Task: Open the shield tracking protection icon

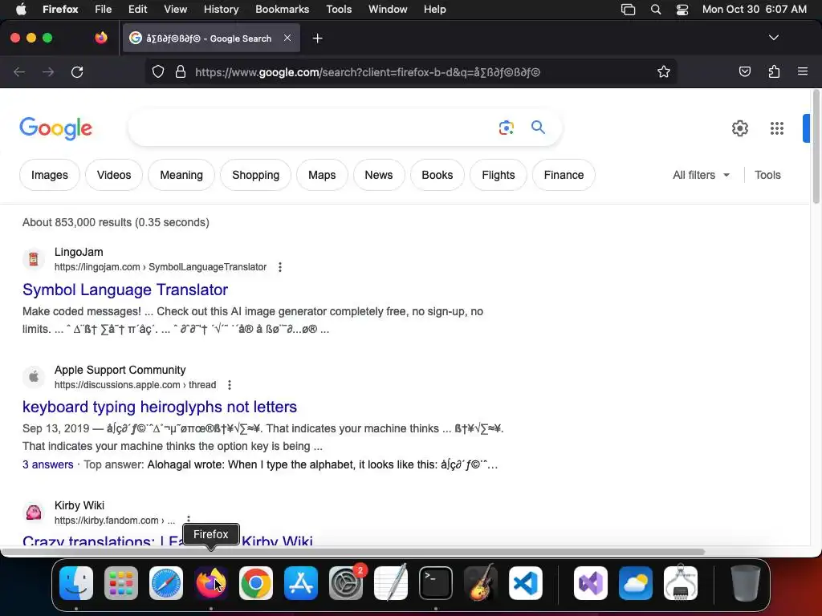Action: click(158, 71)
